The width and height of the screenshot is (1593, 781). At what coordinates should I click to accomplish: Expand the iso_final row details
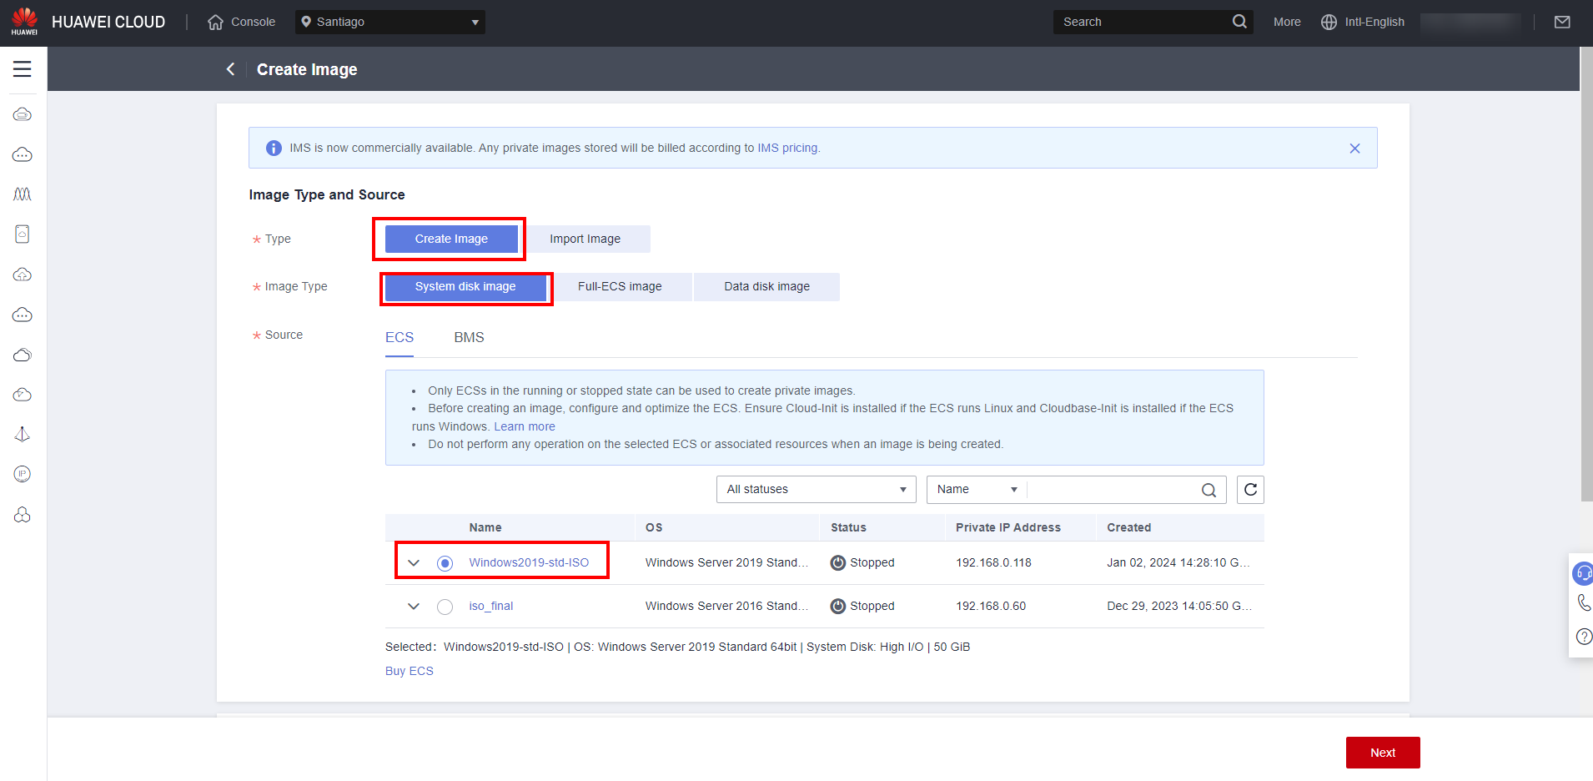[x=414, y=607]
